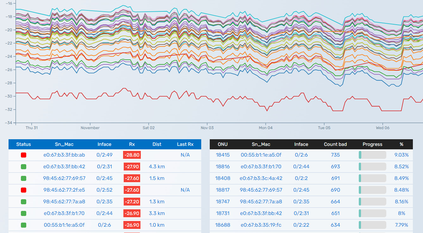Open ONU 18688 link
The width and height of the screenshot is (423, 233).
[223, 225]
